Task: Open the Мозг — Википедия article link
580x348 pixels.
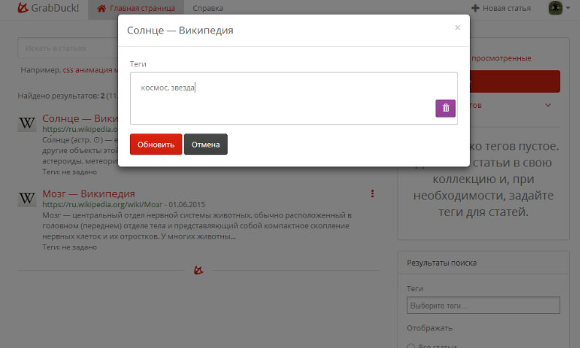Action: click(89, 193)
